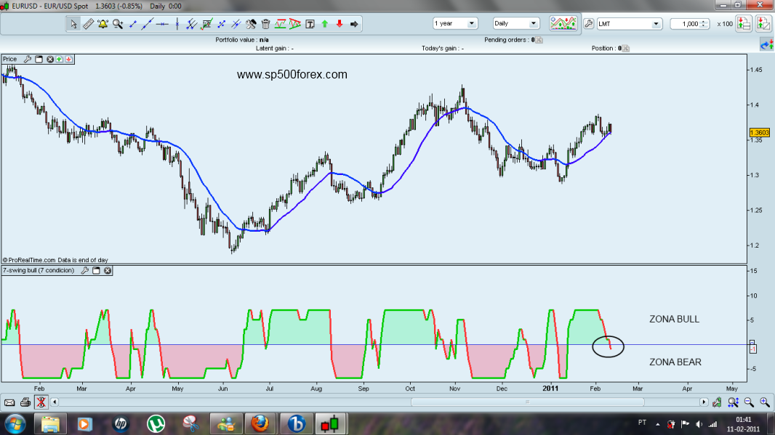
Task: Select the arrow cursor tool
Action: click(73, 24)
